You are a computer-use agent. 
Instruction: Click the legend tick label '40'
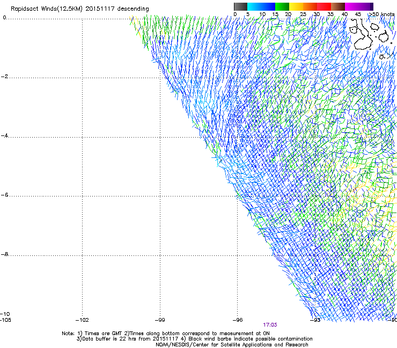click(x=344, y=14)
